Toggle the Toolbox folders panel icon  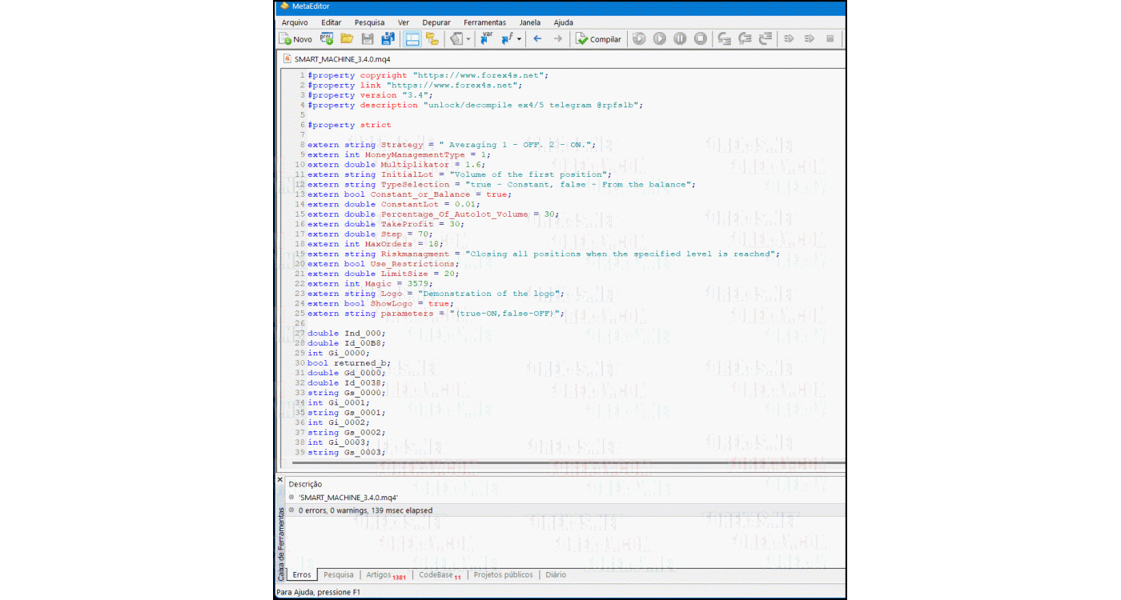(x=432, y=39)
